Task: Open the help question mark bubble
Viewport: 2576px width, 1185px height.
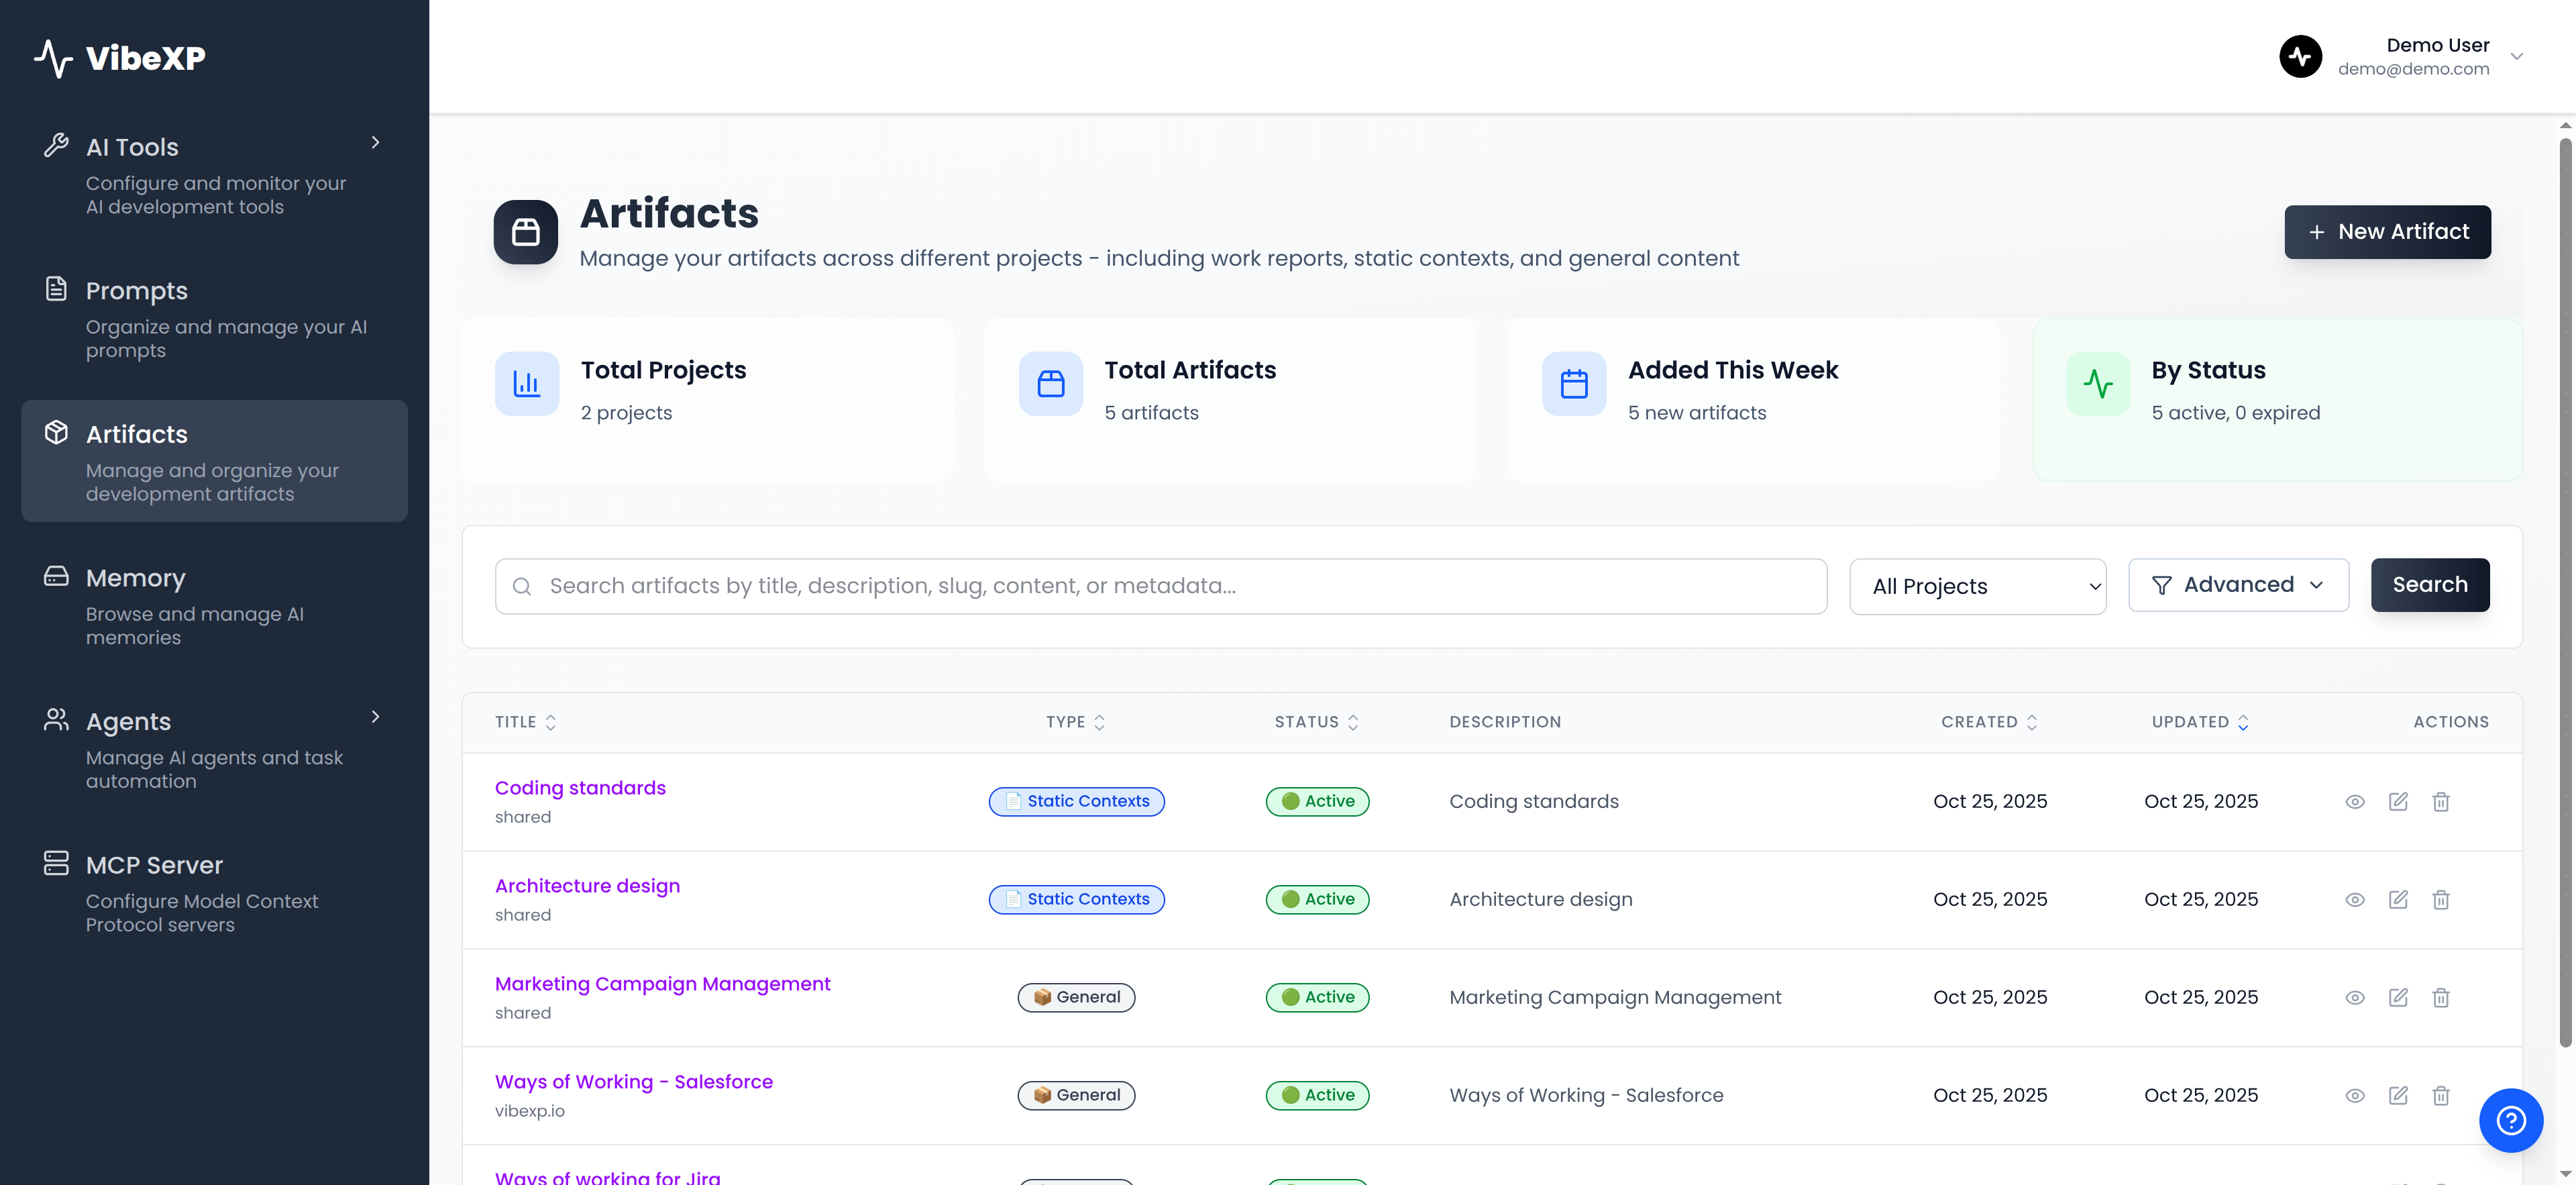Action: (2510, 1120)
